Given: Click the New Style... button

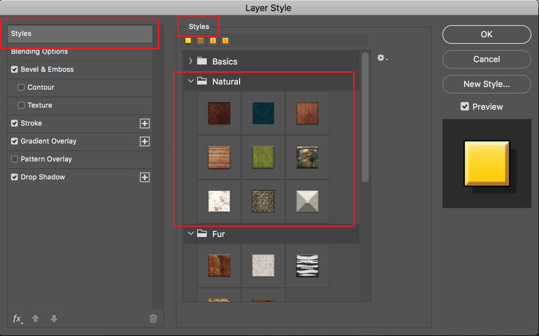Looking at the screenshot, I should (x=486, y=84).
